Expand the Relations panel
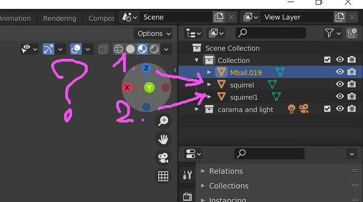 [203, 171]
